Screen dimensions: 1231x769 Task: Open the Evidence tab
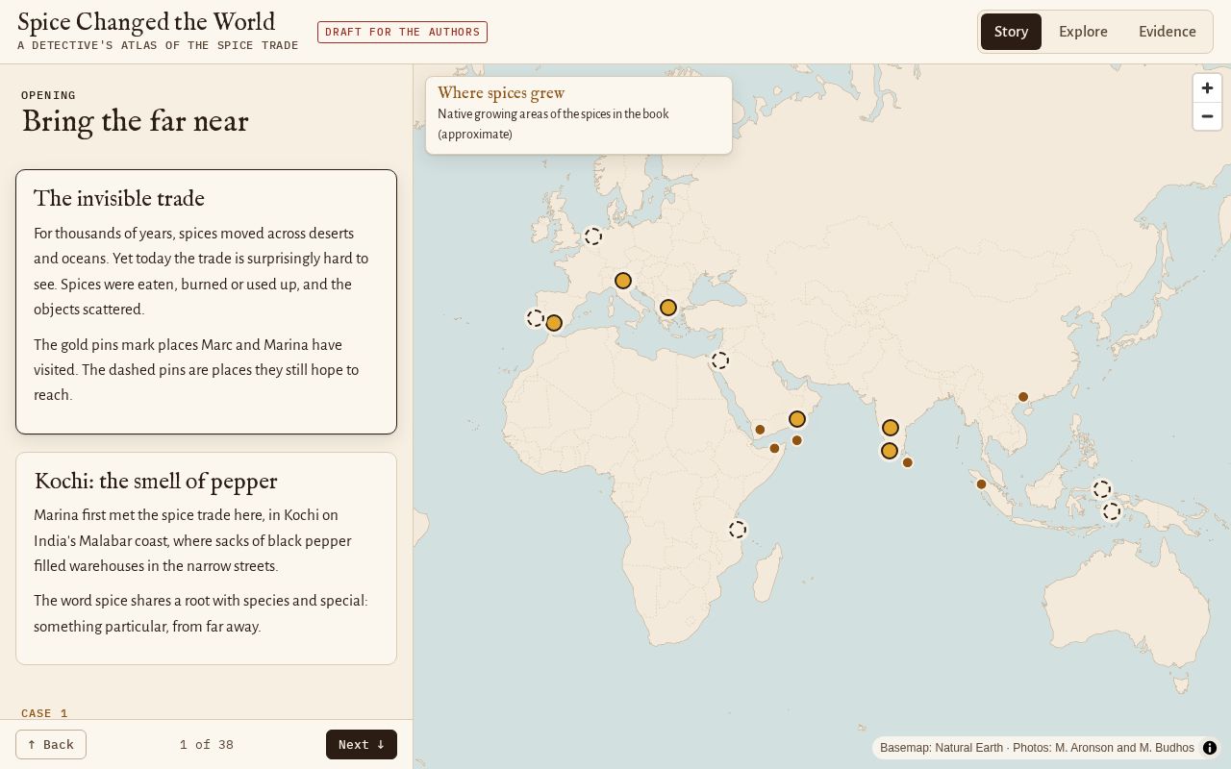[x=1167, y=32]
